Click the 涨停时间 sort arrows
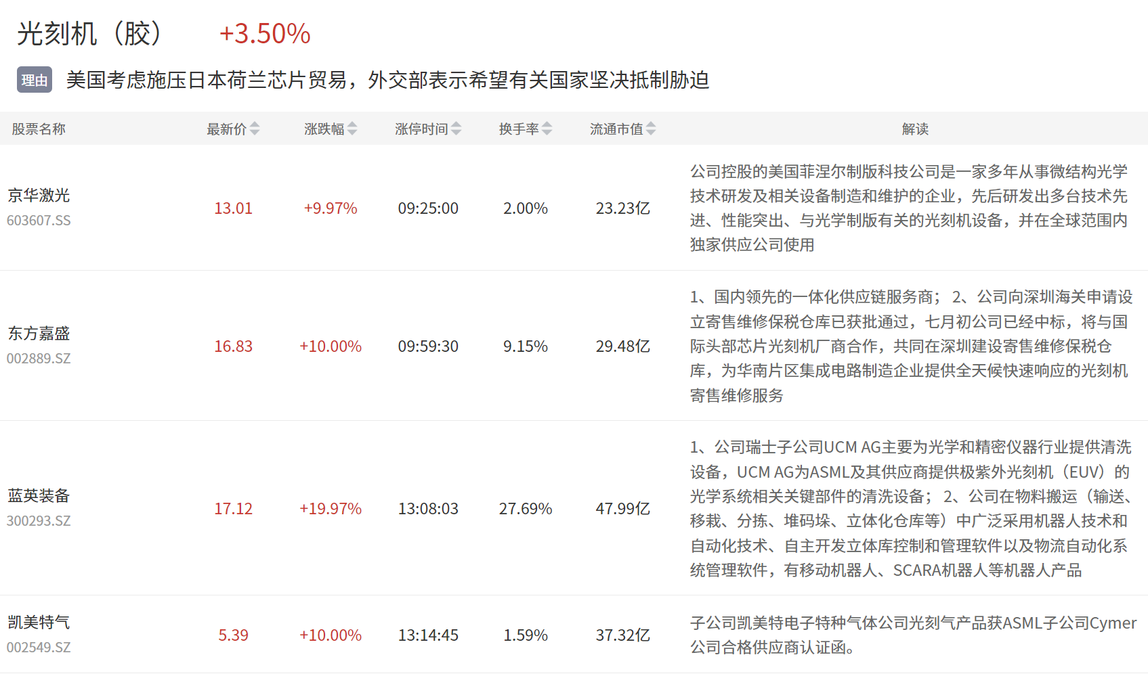Viewport: 1148px width, 678px height. 456,129
